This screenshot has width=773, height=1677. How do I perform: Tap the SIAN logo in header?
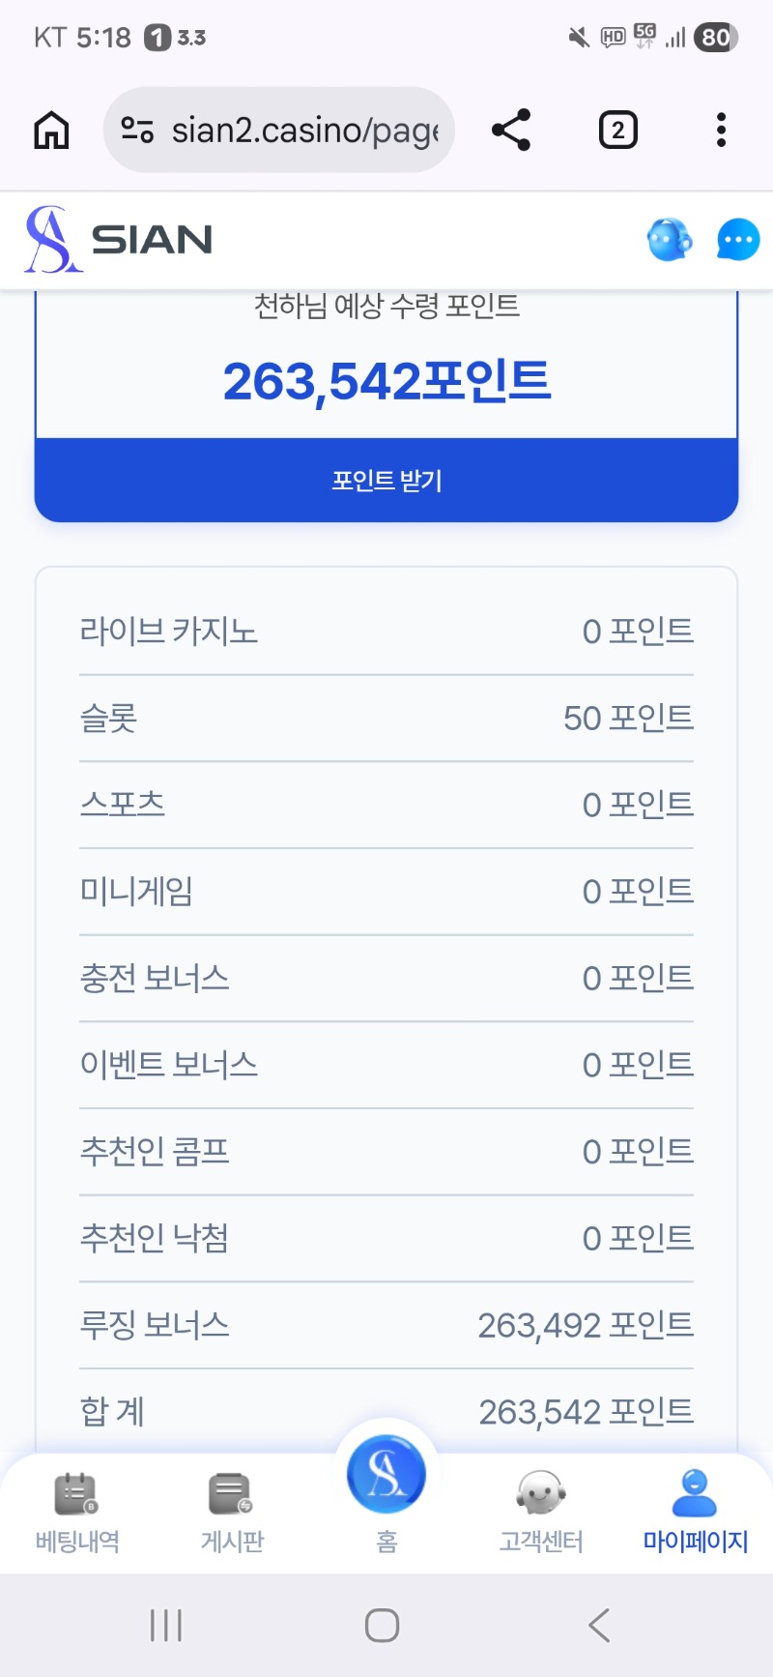pyautogui.click(x=119, y=239)
